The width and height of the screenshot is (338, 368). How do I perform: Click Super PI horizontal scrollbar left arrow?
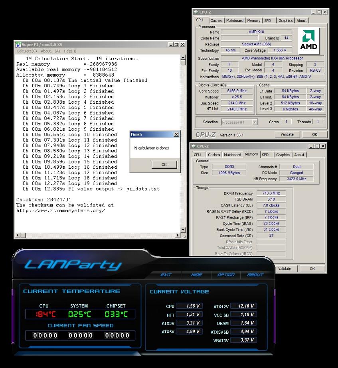pyautogui.click(x=18, y=235)
